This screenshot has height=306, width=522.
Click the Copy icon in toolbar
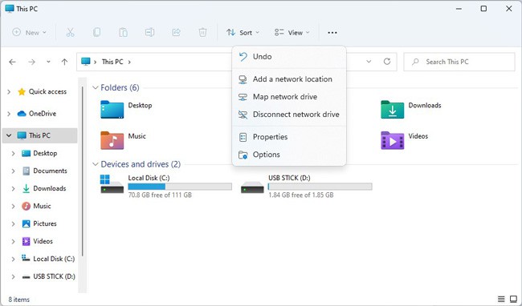tap(96, 33)
